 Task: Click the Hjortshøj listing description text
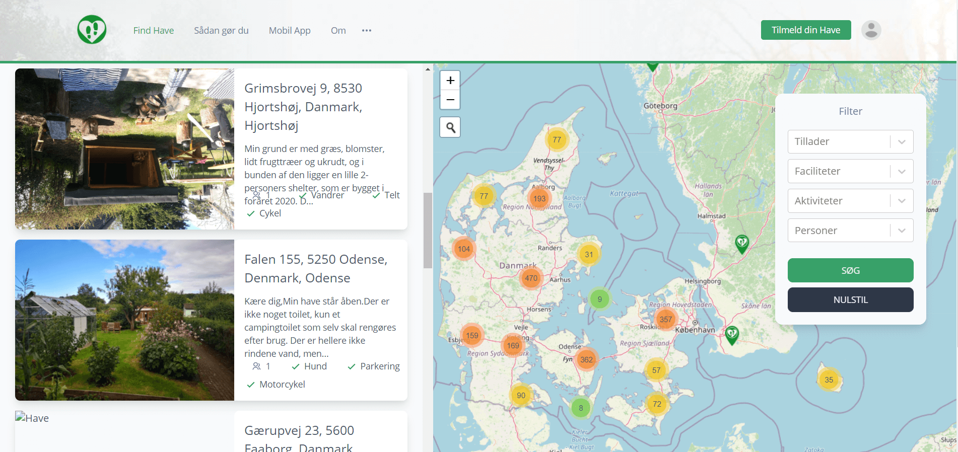pyautogui.click(x=315, y=175)
